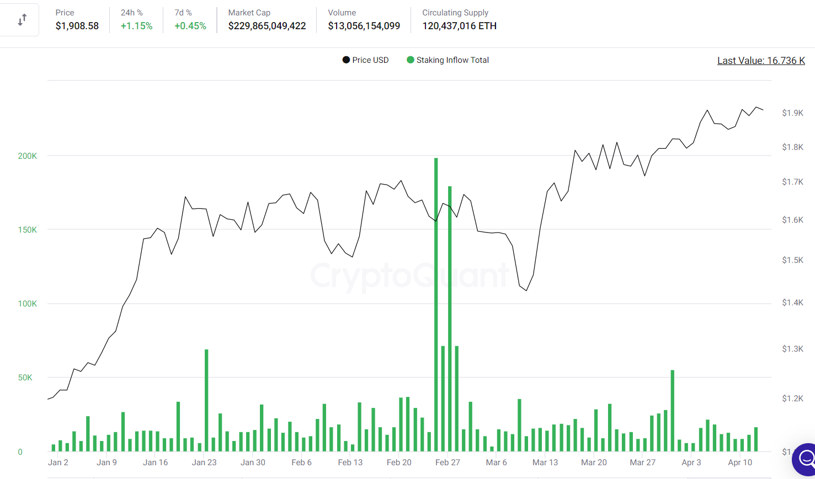Click the black Price USD legend dot
Screen dimensions: 815x479
pos(346,60)
